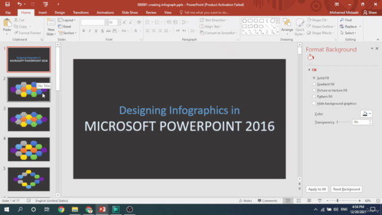The width and height of the screenshot is (382, 215).
Task: Click the Fill paint bucket icon in Format Background
Action: click(x=310, y=57)
